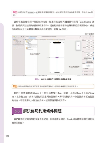Click the zoom out magnifier below canvas
This screenshot has width=106, height=143.
tap(58, 76)
